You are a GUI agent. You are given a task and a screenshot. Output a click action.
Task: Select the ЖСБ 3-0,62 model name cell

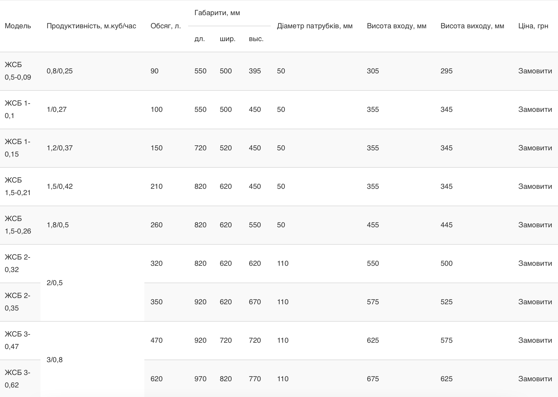[17, 379]
